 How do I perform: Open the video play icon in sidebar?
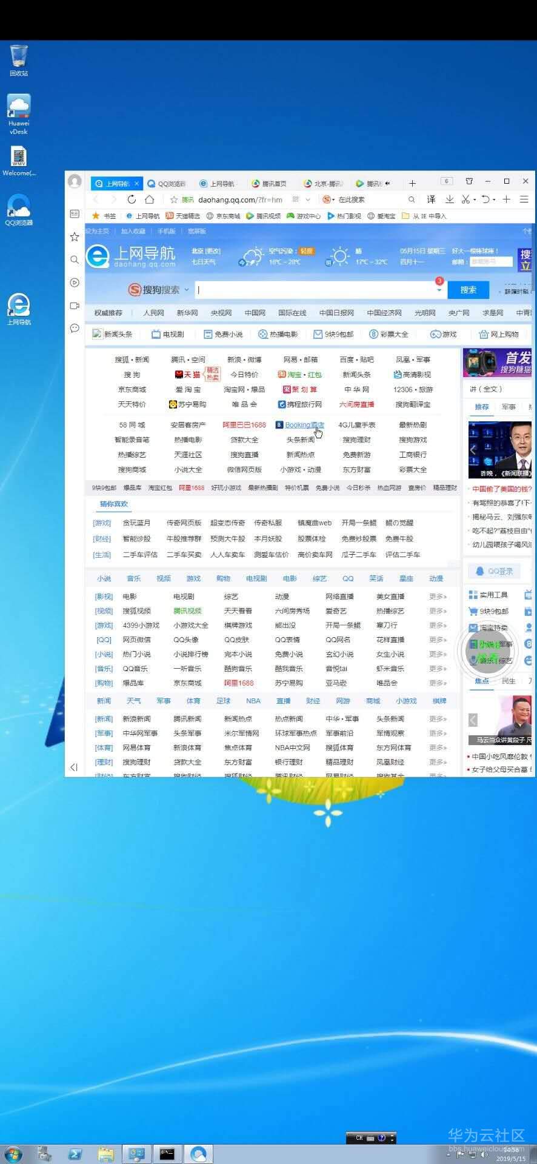pyautogui.click(x=75, y=283)
